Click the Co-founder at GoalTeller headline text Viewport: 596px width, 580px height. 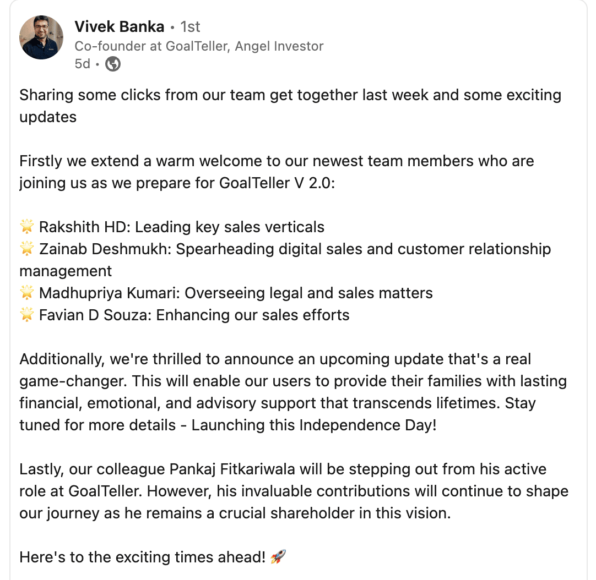[199, 46]
